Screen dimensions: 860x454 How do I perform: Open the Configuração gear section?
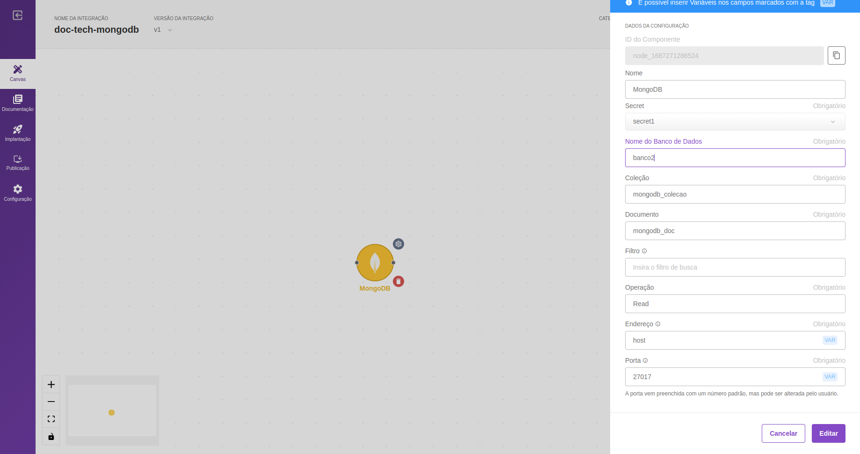18,193
